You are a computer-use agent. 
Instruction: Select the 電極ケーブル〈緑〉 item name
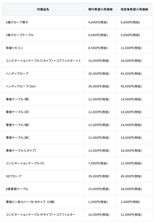point(18,125)
